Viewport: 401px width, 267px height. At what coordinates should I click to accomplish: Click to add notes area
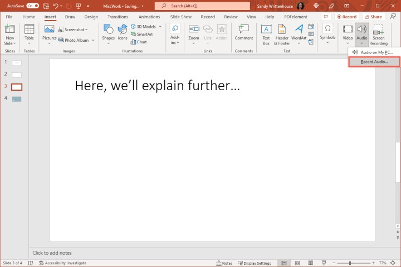tap(52, 253)
